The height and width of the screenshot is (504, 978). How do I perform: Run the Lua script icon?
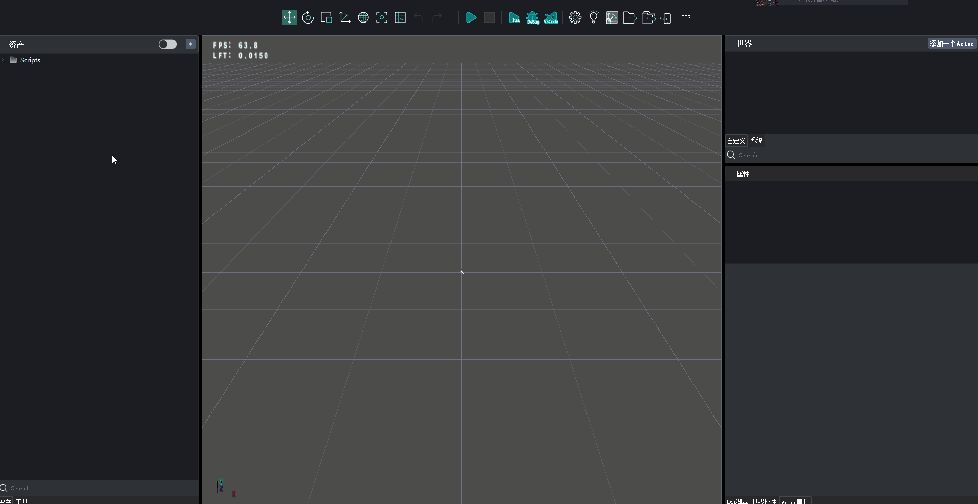[x=514, y=17]
